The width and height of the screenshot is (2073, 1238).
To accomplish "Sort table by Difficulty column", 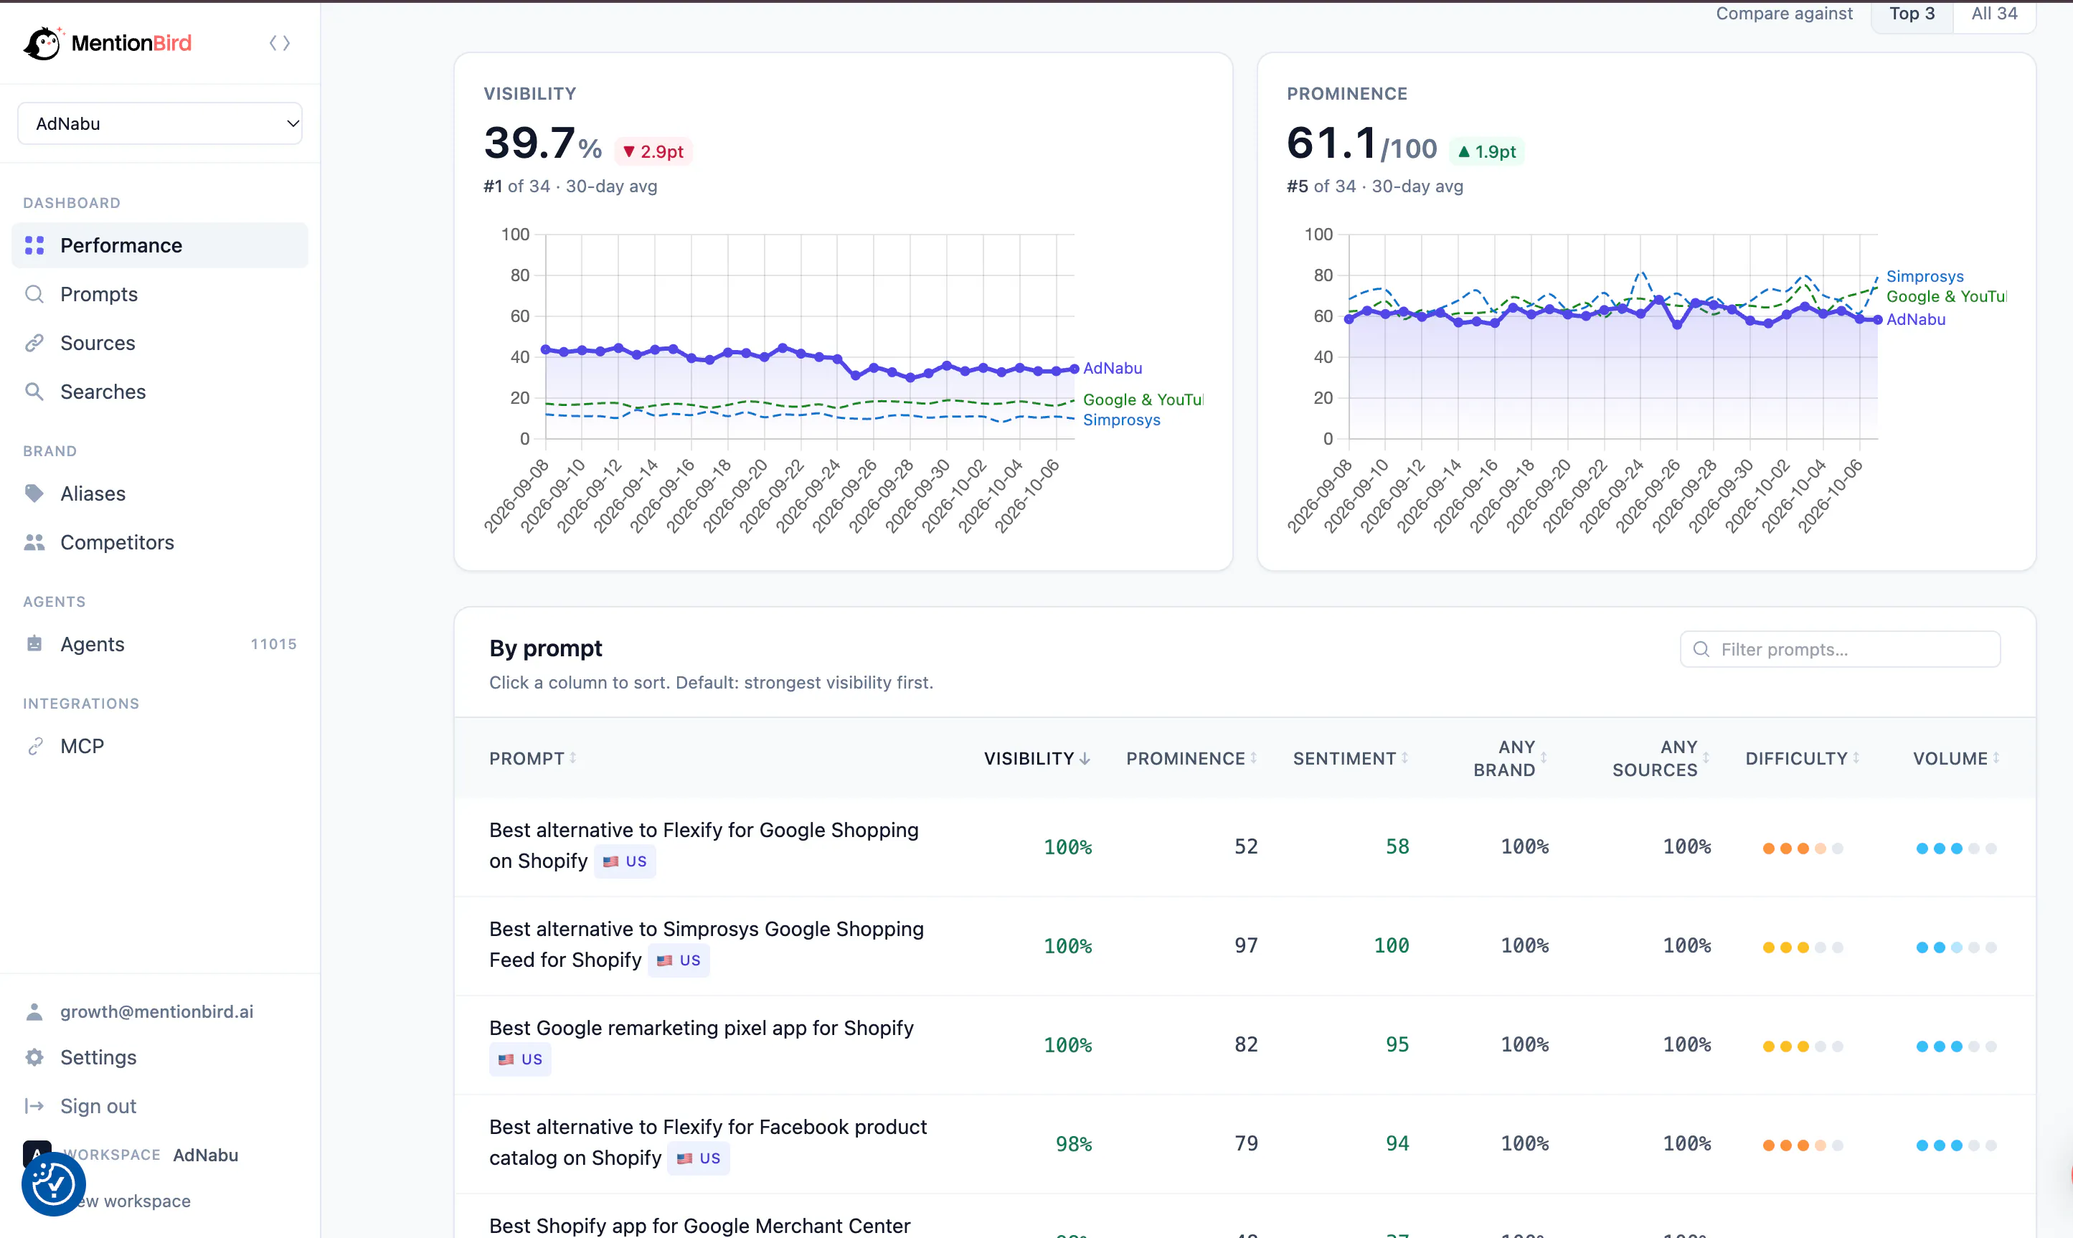I will [x=1802, y=758].
